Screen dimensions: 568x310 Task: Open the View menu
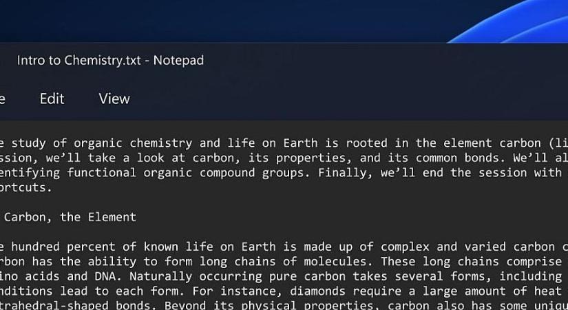tap(114, 99)
